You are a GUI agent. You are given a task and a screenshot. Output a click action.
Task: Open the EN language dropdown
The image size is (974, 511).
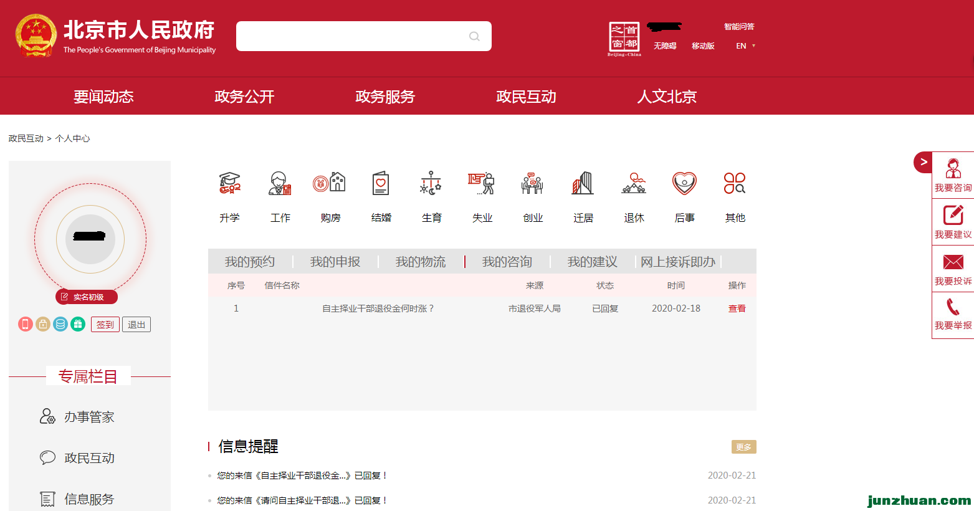(745, 46)
